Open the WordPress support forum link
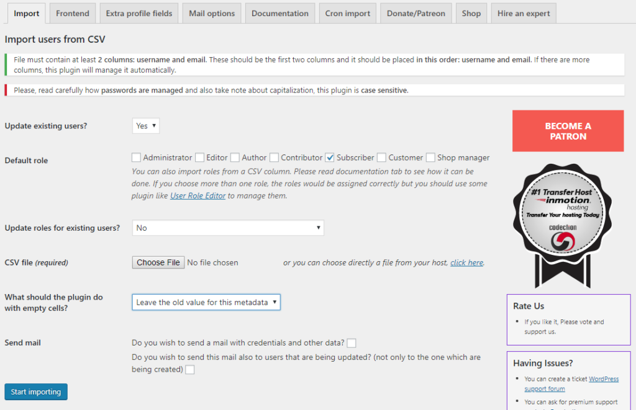This screenshot has height=410, width=636. (571, 384)
